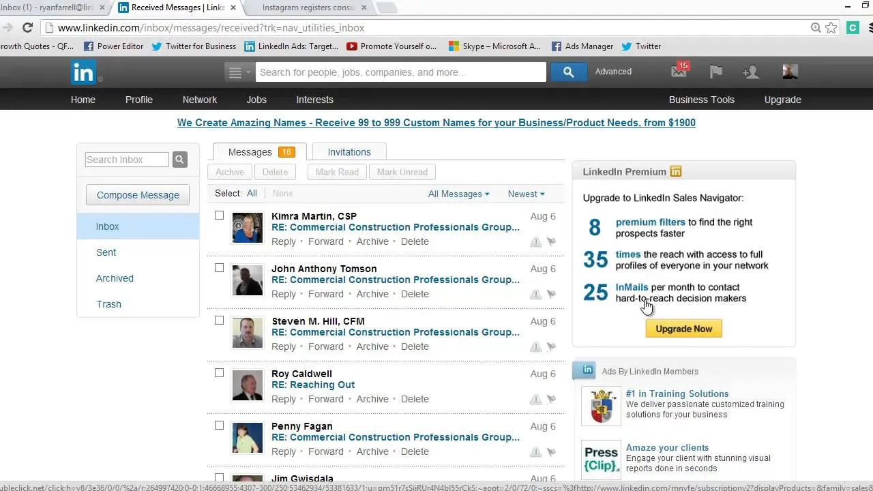Open the Ads Manager bookmark
873x491 pixels.
582,46
